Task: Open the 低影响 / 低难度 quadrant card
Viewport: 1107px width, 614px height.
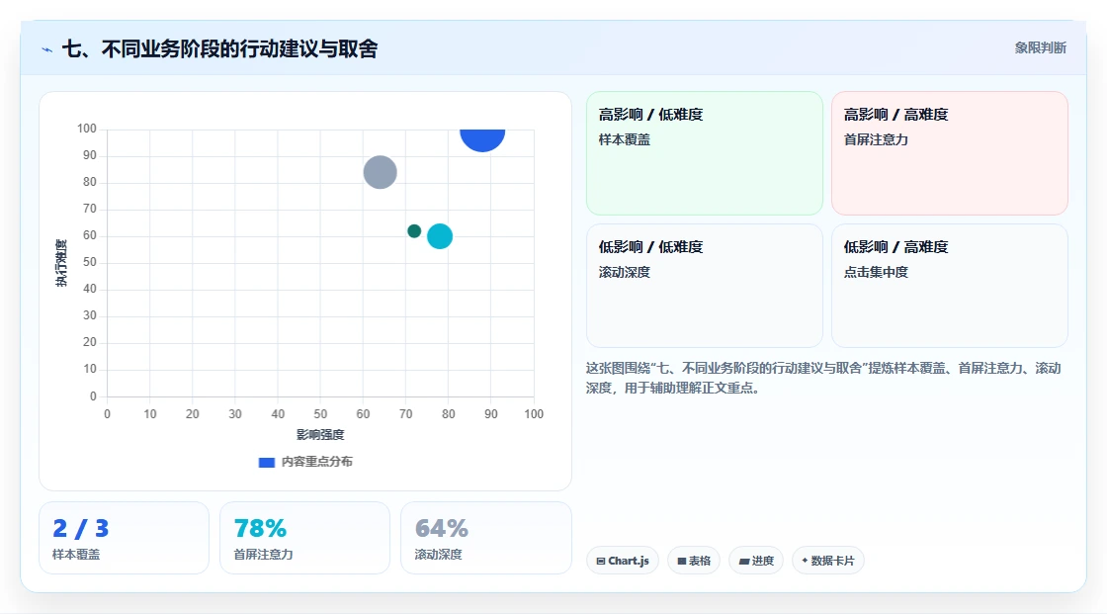Action: [x=705, y=286]
